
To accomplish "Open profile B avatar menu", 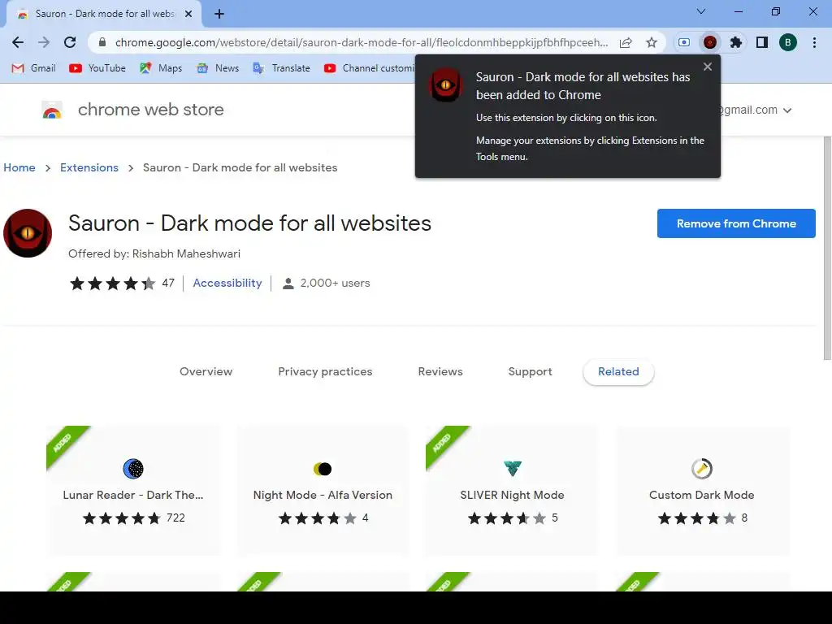I will coord(788,42).
